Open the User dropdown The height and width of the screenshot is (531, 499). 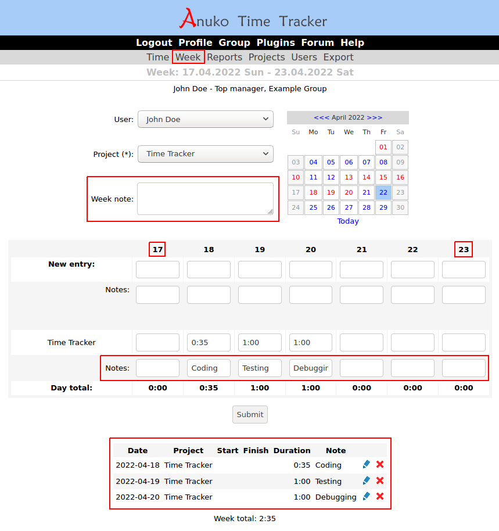(205, 119)
